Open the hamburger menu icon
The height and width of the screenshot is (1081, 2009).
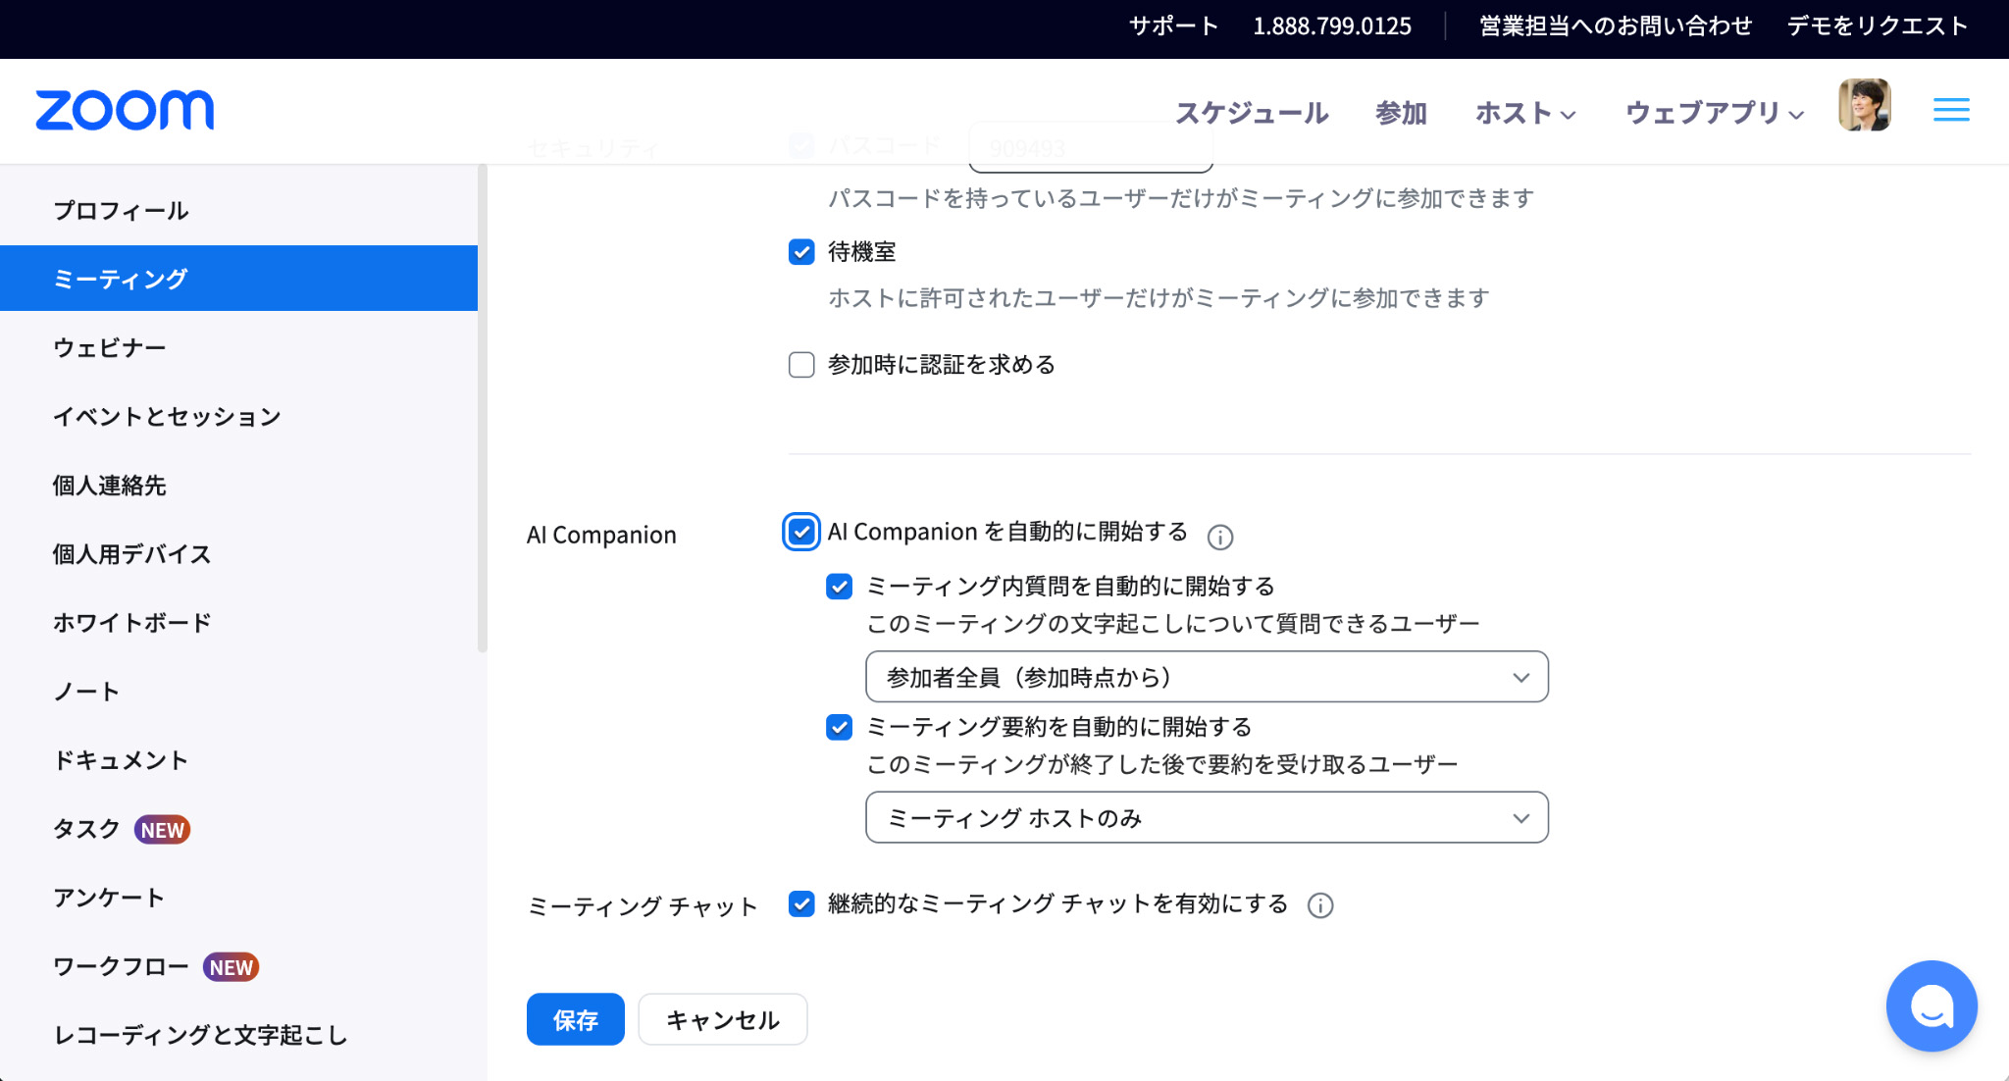(1951, 110)
